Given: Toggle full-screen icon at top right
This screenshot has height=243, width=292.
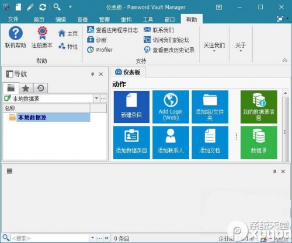Looking at the screenshot, I should pos(280,19).
